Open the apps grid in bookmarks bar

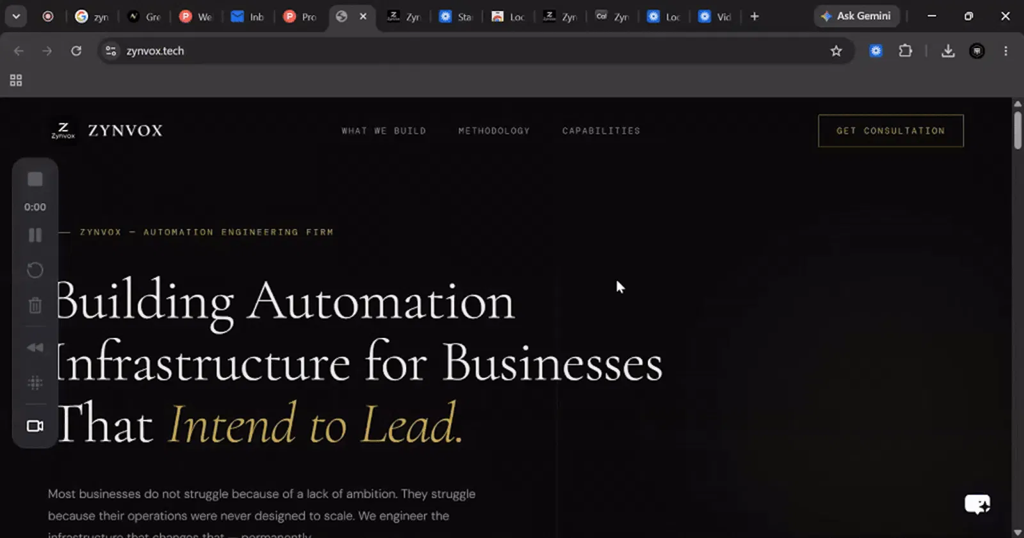pyautogui.click(x=16, y=81)
